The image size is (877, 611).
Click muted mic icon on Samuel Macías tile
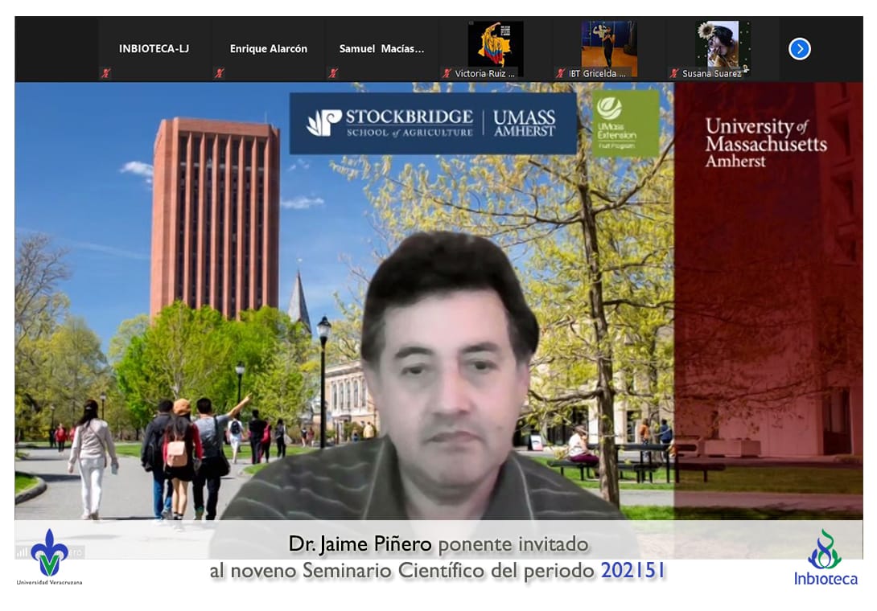click(332, 73)
